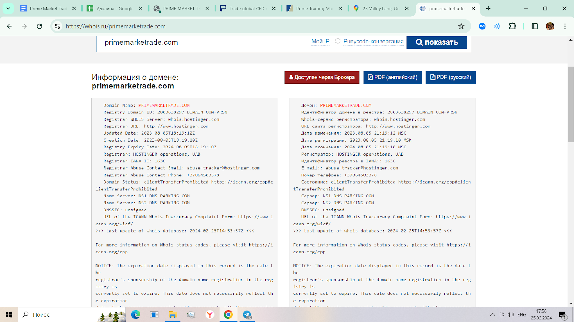574x322 pixels.
Task: Close the 23 Valley Lane tab
Action: pyautogui.click(x=407, y=8)
